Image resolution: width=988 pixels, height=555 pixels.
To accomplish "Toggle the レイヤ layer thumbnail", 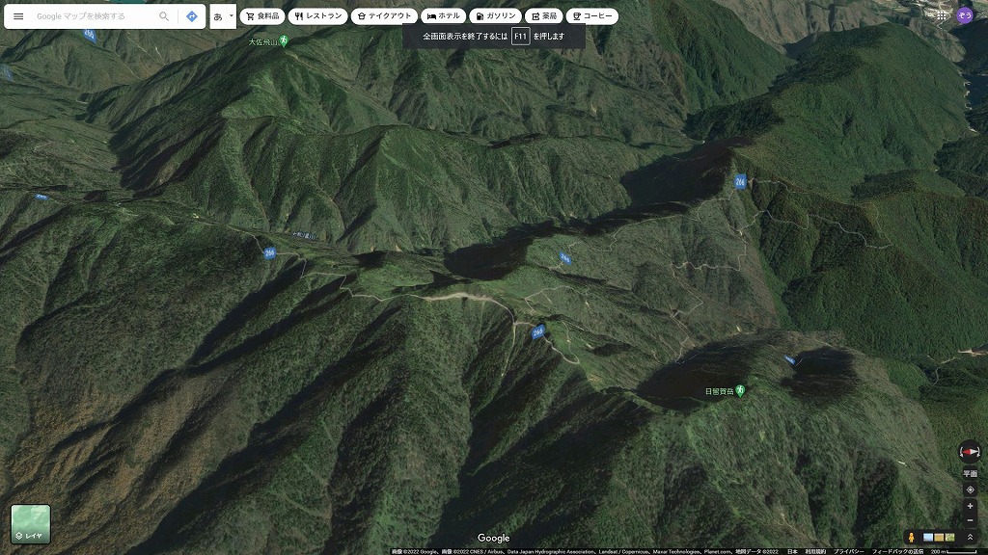I will (31, 524).
